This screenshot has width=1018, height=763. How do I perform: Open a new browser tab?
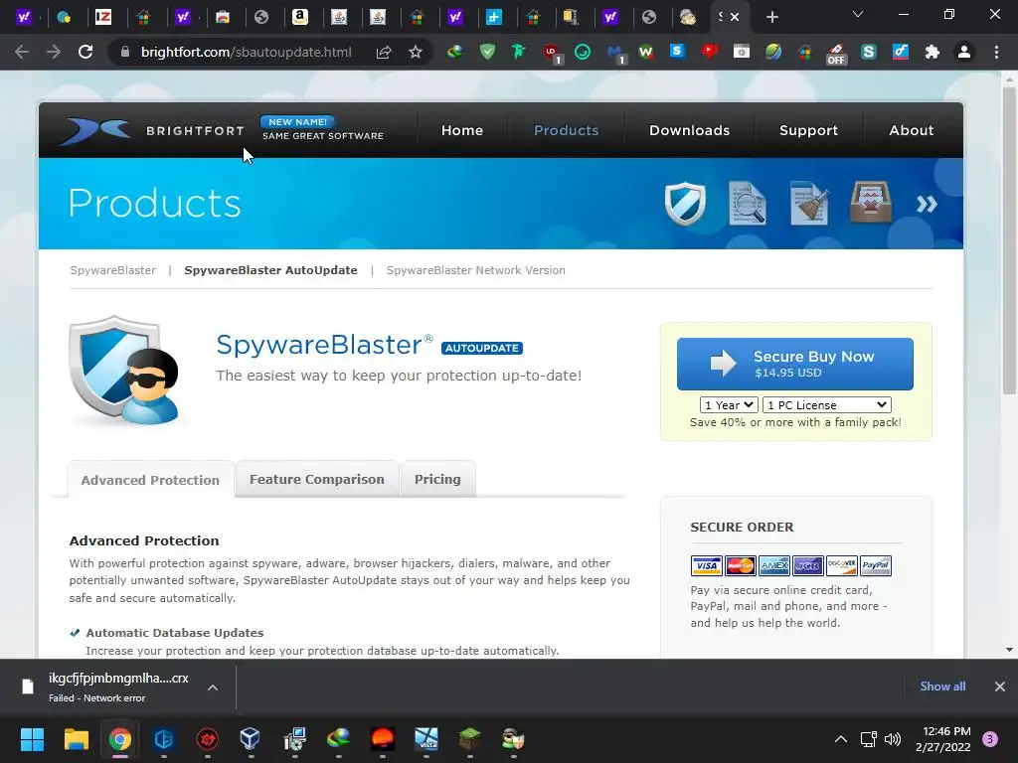(x=771, y=17)
